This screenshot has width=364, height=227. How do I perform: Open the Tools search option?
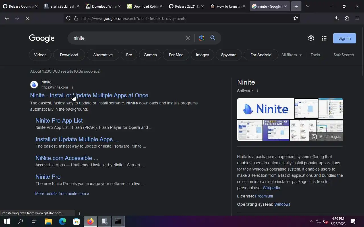pos(315,55)
